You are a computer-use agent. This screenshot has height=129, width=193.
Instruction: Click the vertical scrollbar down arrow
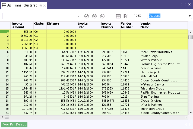pos(191,113)
